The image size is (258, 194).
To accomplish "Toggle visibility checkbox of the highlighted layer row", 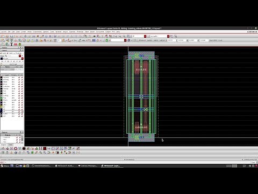I will point(19,112).
